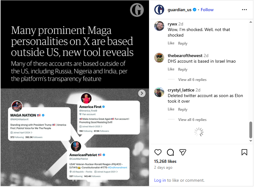
Task: Follow the guardian_us account
Action: (207, 10)
